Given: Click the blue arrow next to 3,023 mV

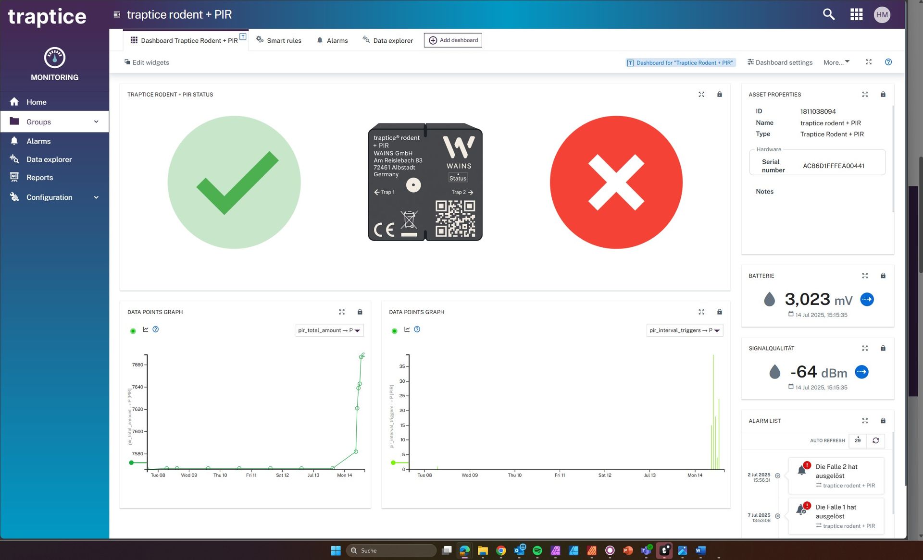Looking at the screenshot, I should click(x=867, y=300).
